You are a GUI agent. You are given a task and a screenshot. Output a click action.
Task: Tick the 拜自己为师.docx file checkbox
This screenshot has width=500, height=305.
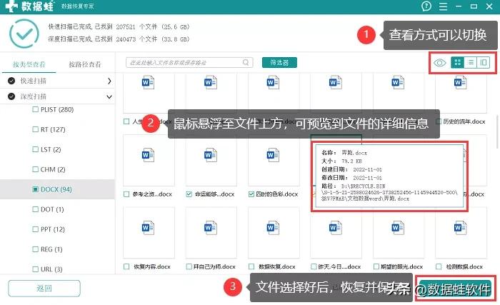point(189,266)
